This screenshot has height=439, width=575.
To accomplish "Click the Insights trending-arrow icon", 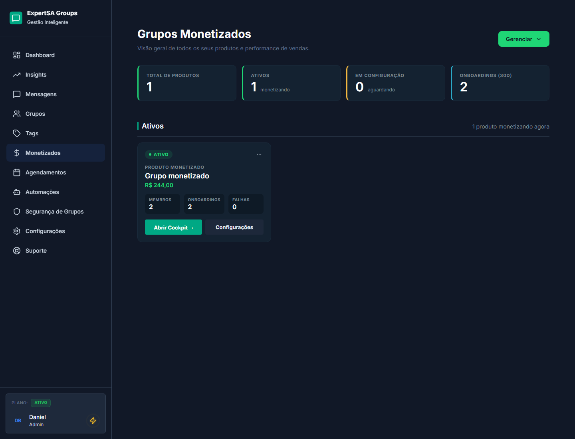I will (x=17, y=75).
